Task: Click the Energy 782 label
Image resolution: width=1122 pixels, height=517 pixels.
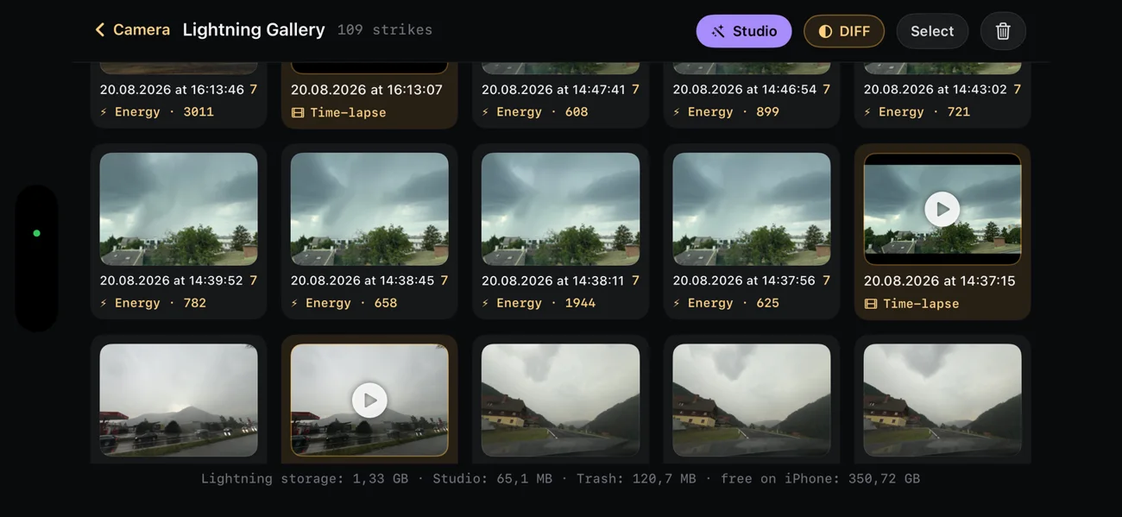Action: 161,303
